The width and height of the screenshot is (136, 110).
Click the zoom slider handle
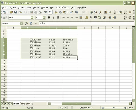(x=114, y=107)
